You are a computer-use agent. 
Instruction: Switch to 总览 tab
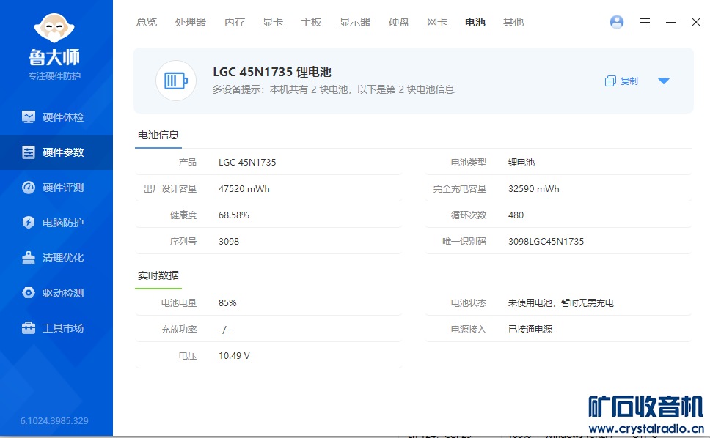point(146,22)
